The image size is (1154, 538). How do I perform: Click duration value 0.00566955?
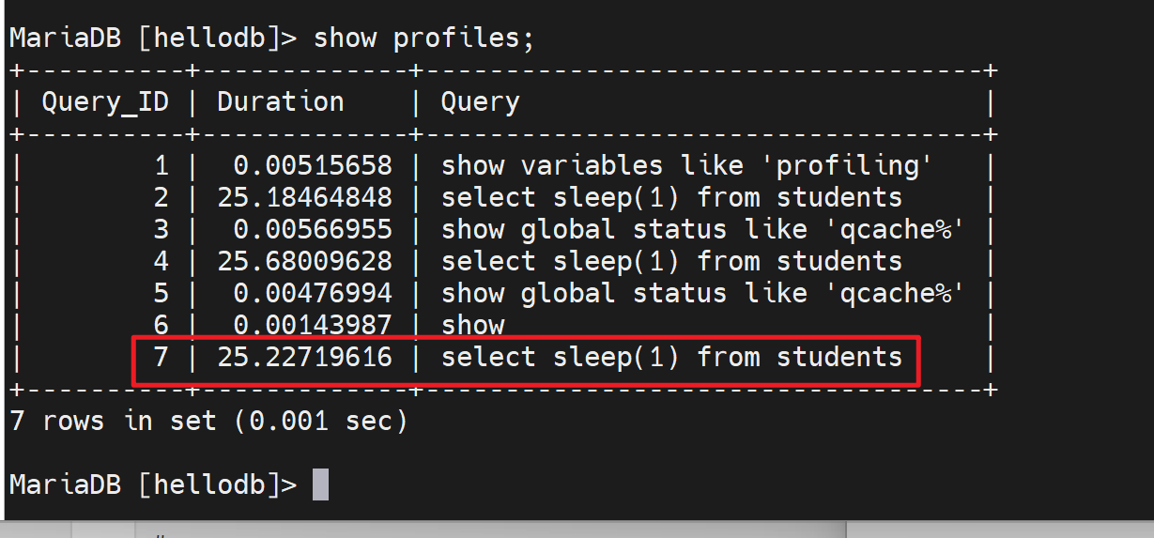[x=313, y=230]
